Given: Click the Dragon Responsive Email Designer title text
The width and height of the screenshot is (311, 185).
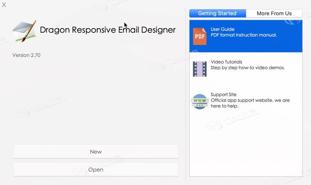Looking at the screenshot, I should tap(107, 30).
